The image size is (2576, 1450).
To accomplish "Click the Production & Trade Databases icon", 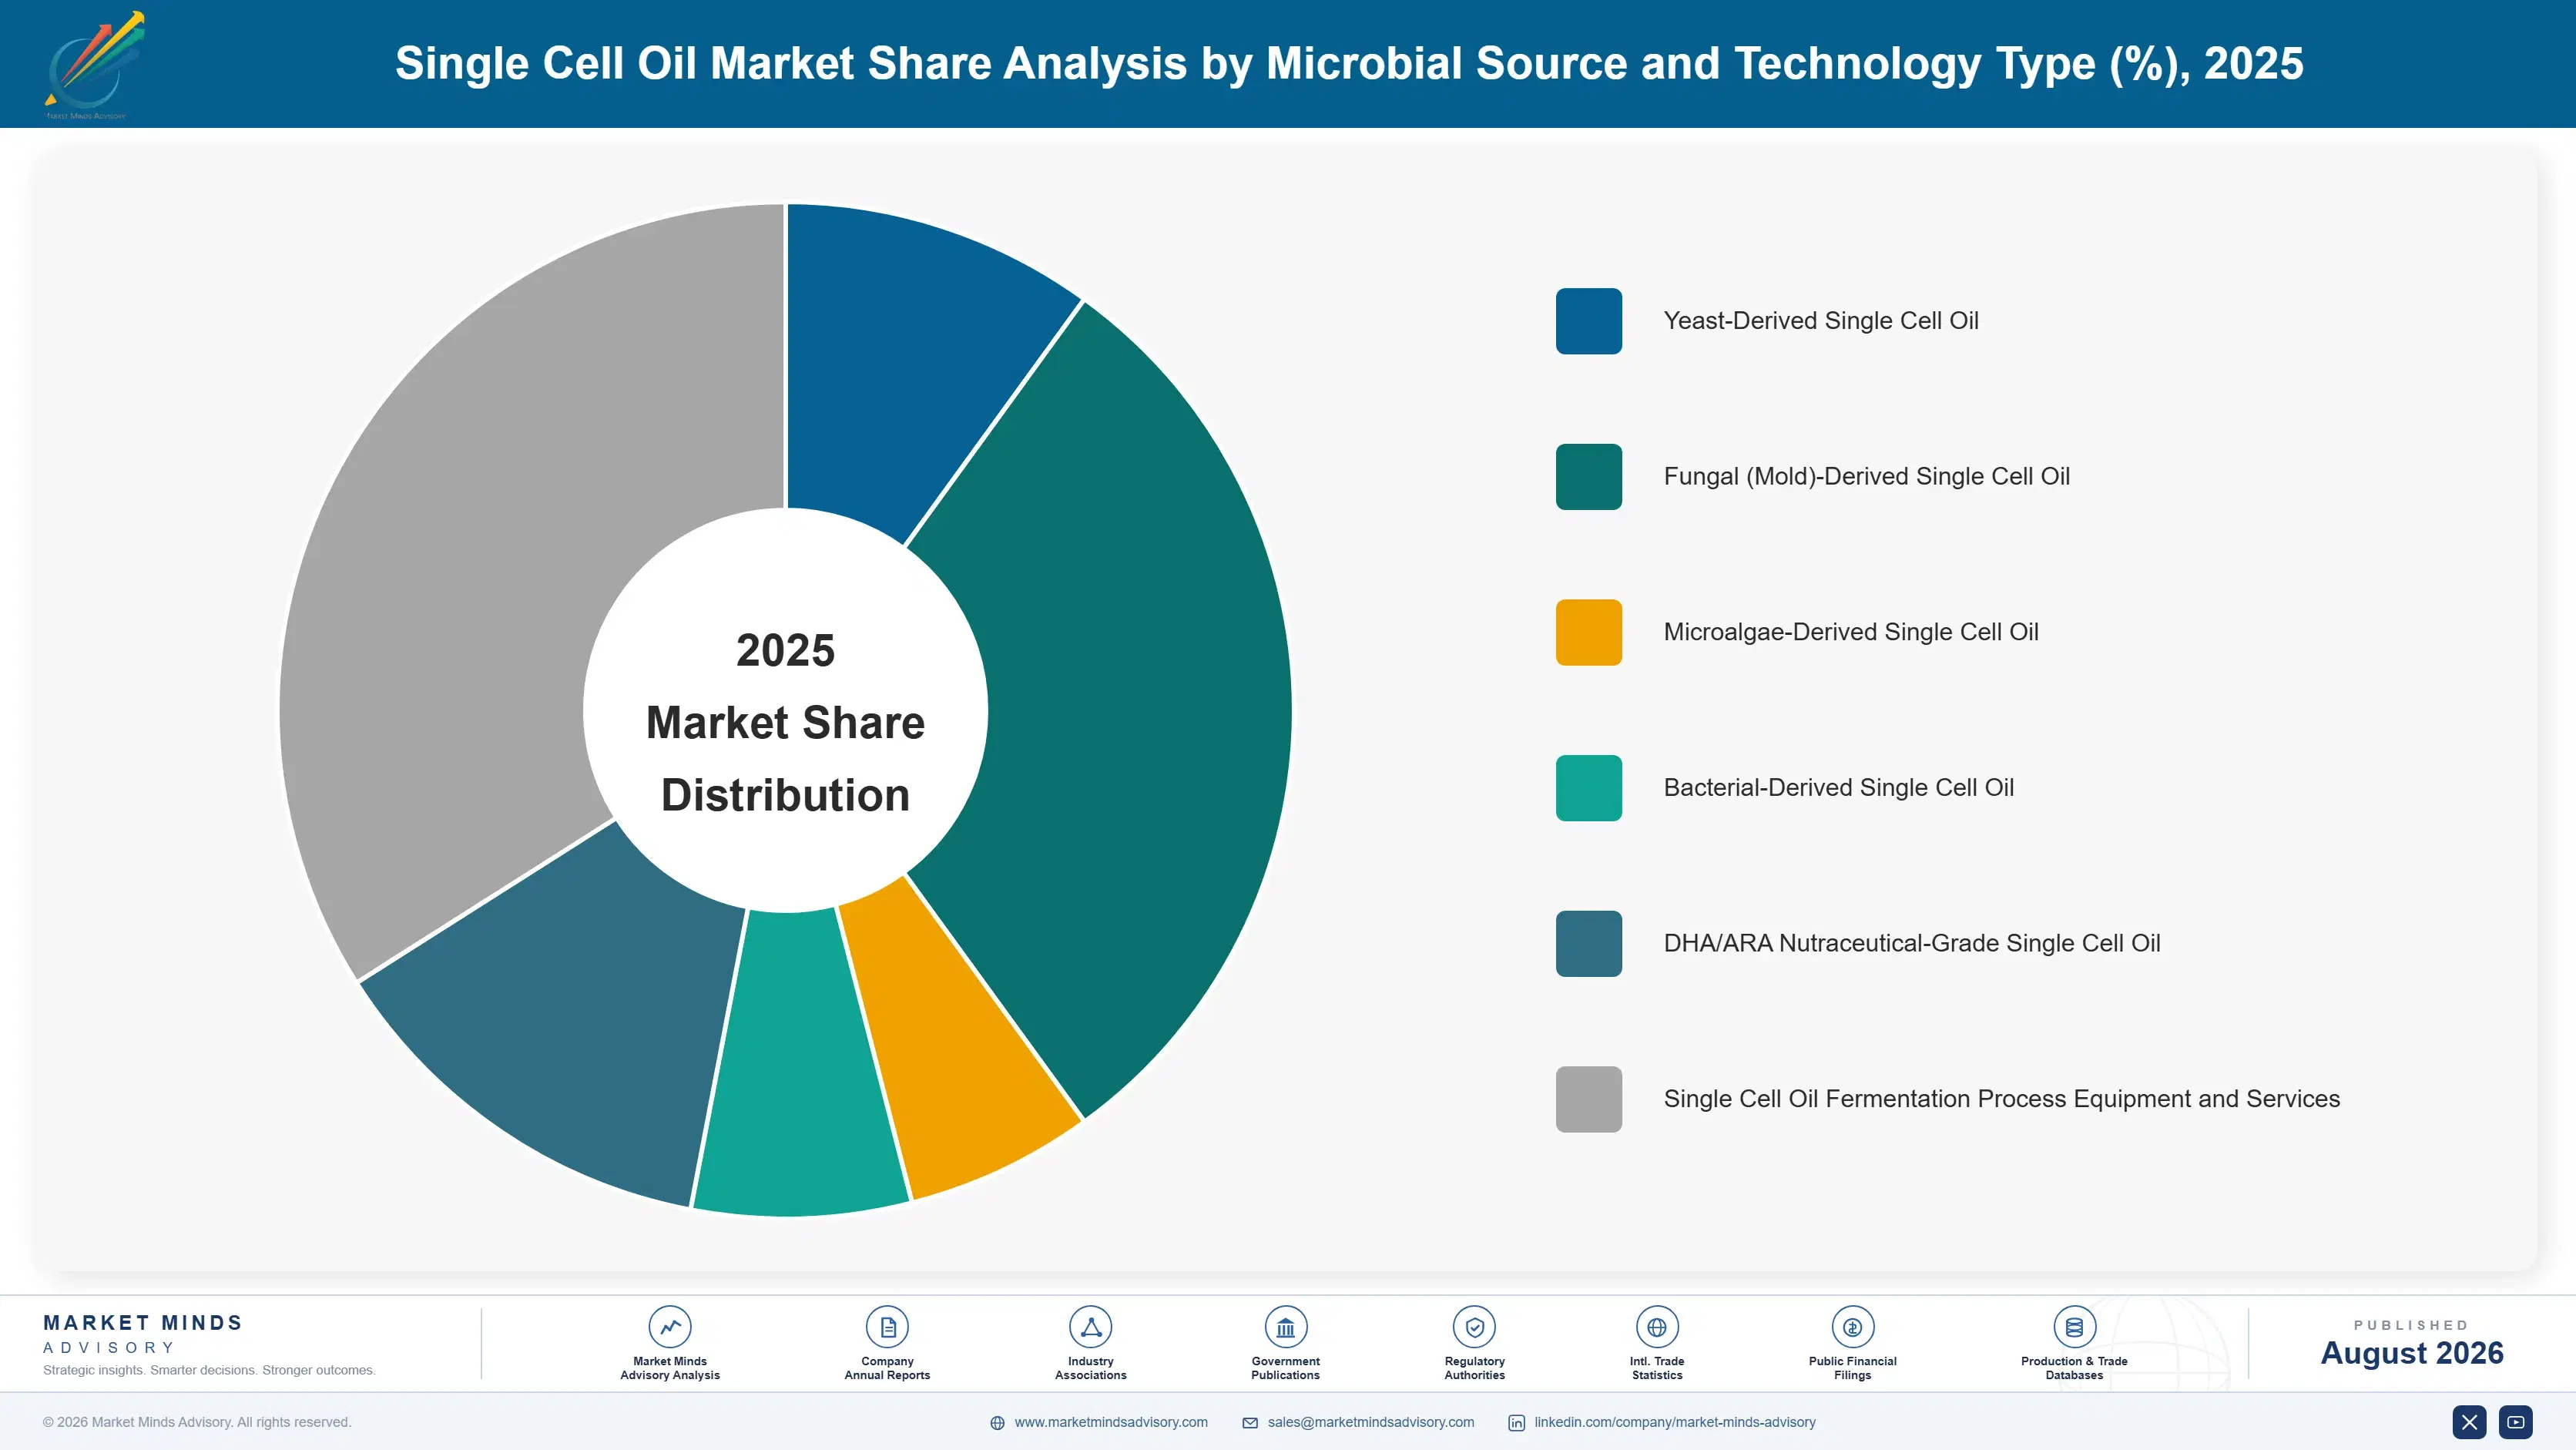I will tap(2074, 1327).
